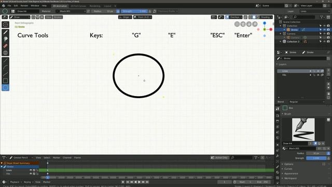This screenshot has width=332, height=187.
Task: Toggle visibility of Fills layer in properties
Action: pos(318,75)
